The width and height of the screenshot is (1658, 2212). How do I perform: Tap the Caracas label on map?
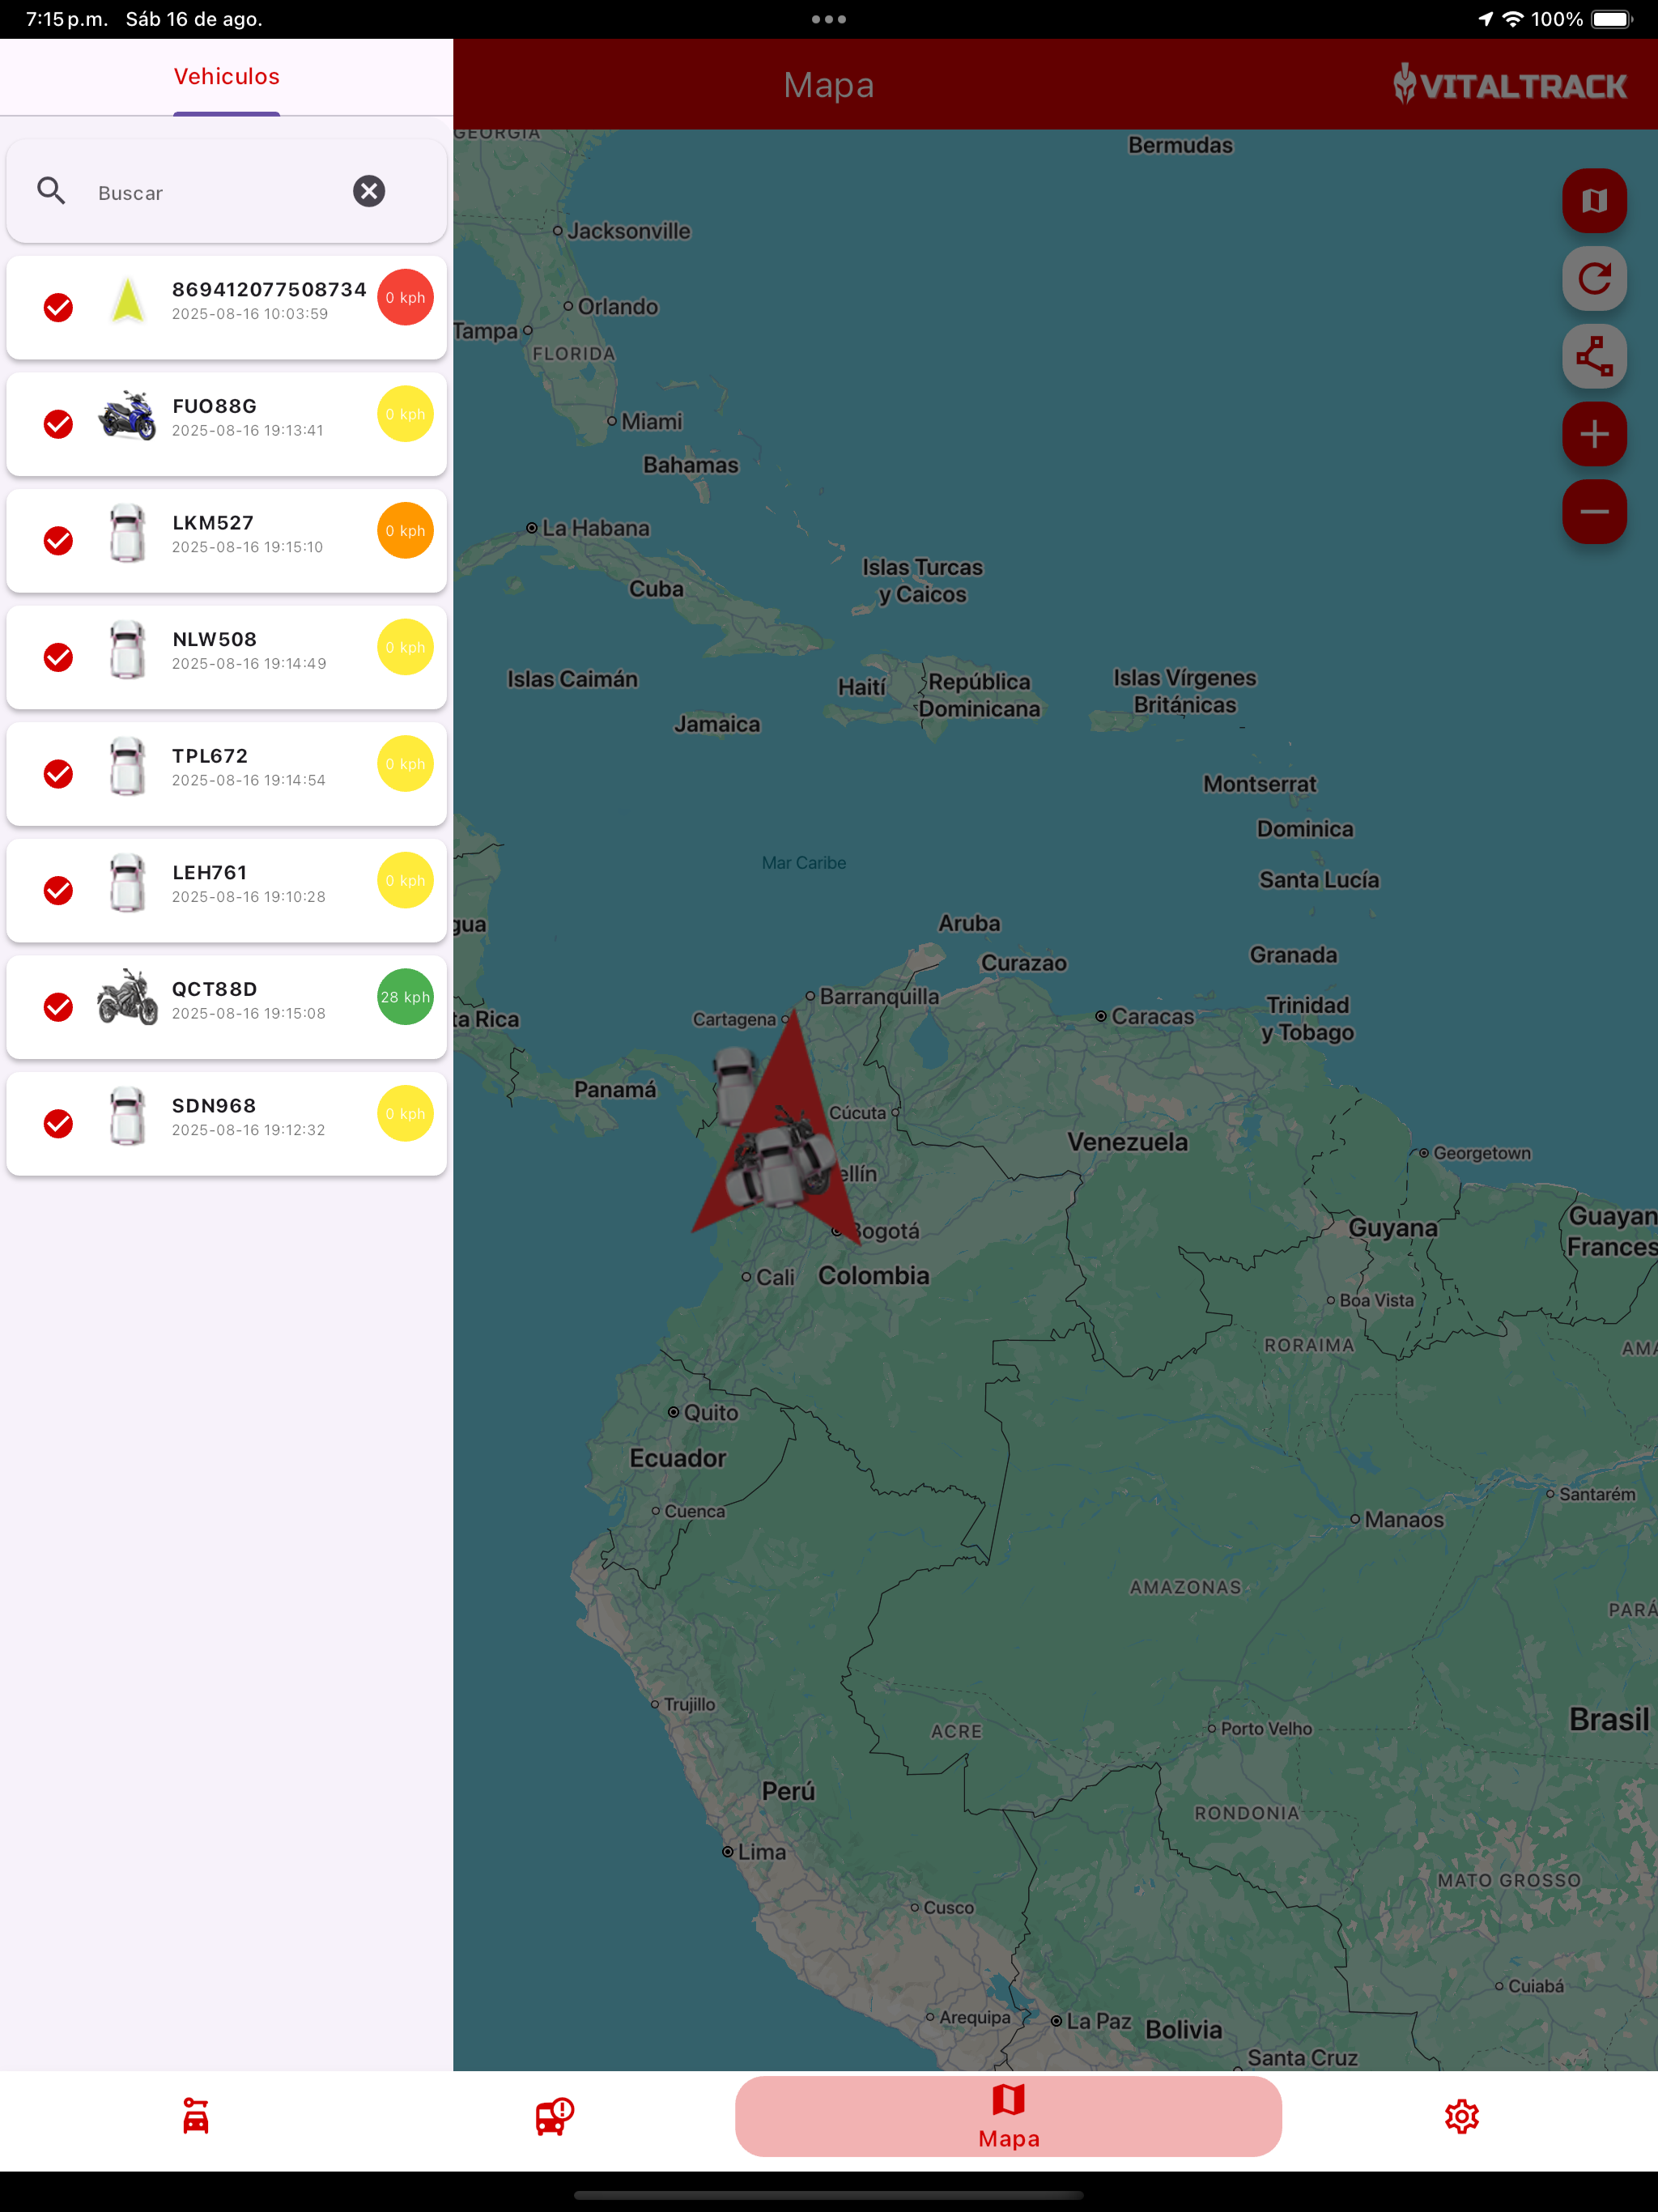[1152, 1016]
